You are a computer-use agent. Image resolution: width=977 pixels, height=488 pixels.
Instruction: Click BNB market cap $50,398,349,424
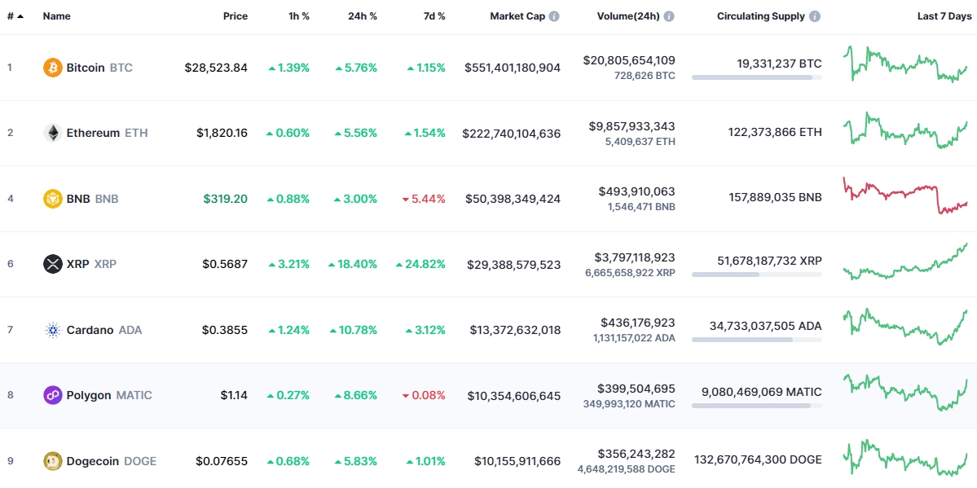pos(513,199)
